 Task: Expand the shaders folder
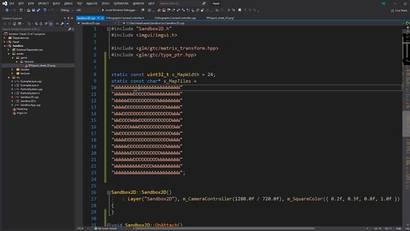click(12, 69)
